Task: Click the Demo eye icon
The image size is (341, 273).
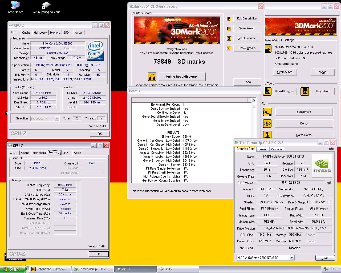Action: (x=267, y=124)
